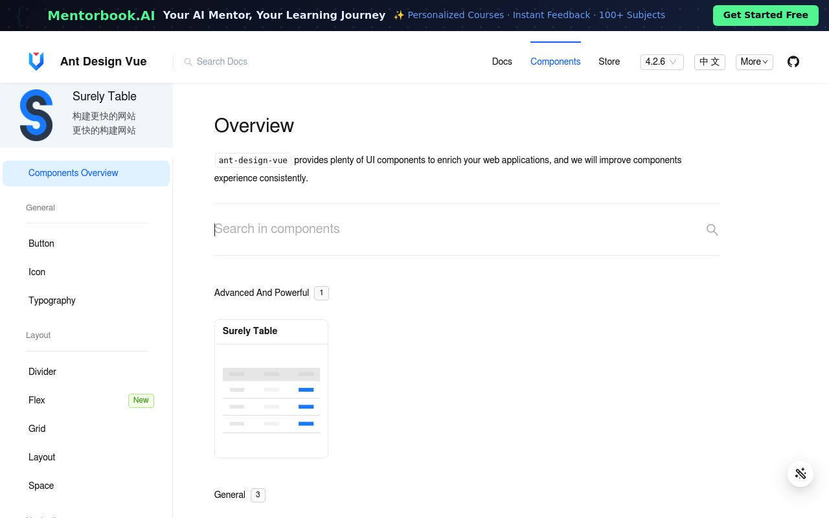829x518 pixels.
Task: Expand the More dropdown menu
Action: tap(754, 62)
